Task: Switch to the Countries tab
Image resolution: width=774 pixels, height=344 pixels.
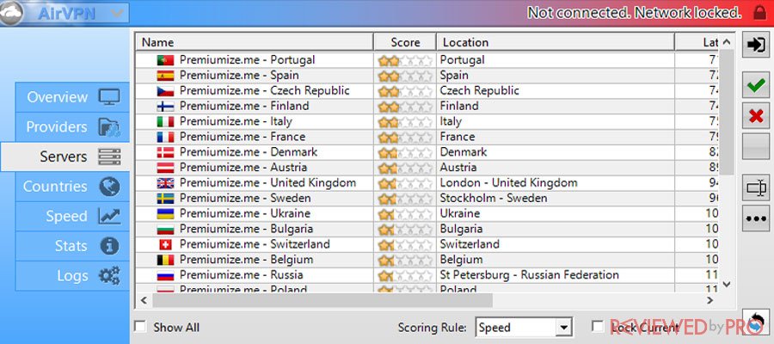Action: tap(72, 187)
